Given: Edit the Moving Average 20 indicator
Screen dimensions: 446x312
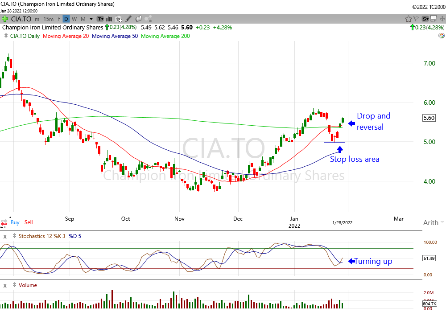Looking at the screenshot, I should [x=66, y=36].
